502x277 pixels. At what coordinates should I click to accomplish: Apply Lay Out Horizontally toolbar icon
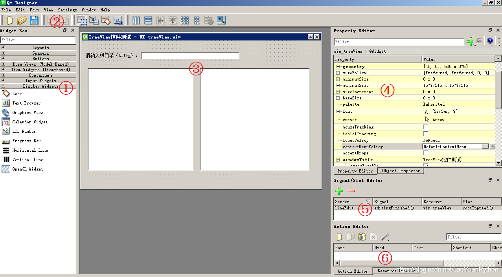[136, 20]
